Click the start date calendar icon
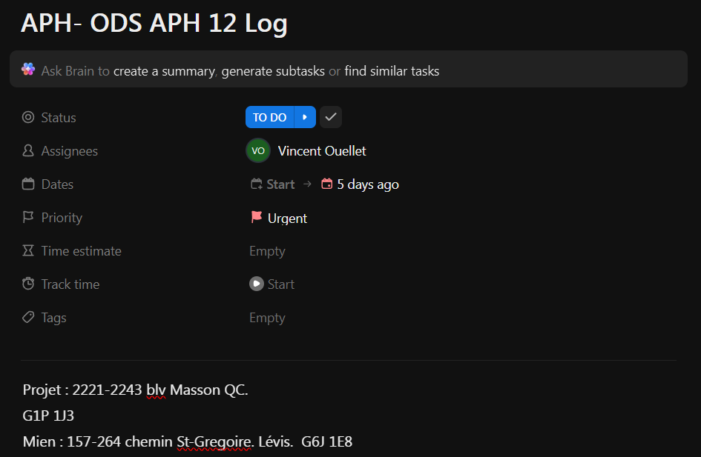The height and width of the screenshot is (457, 701). pyautogui.click(x=257, y=184)
